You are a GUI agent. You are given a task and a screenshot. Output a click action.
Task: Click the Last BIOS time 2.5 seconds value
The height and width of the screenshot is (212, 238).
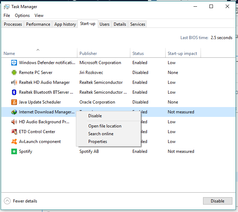[x=221, y=38]
